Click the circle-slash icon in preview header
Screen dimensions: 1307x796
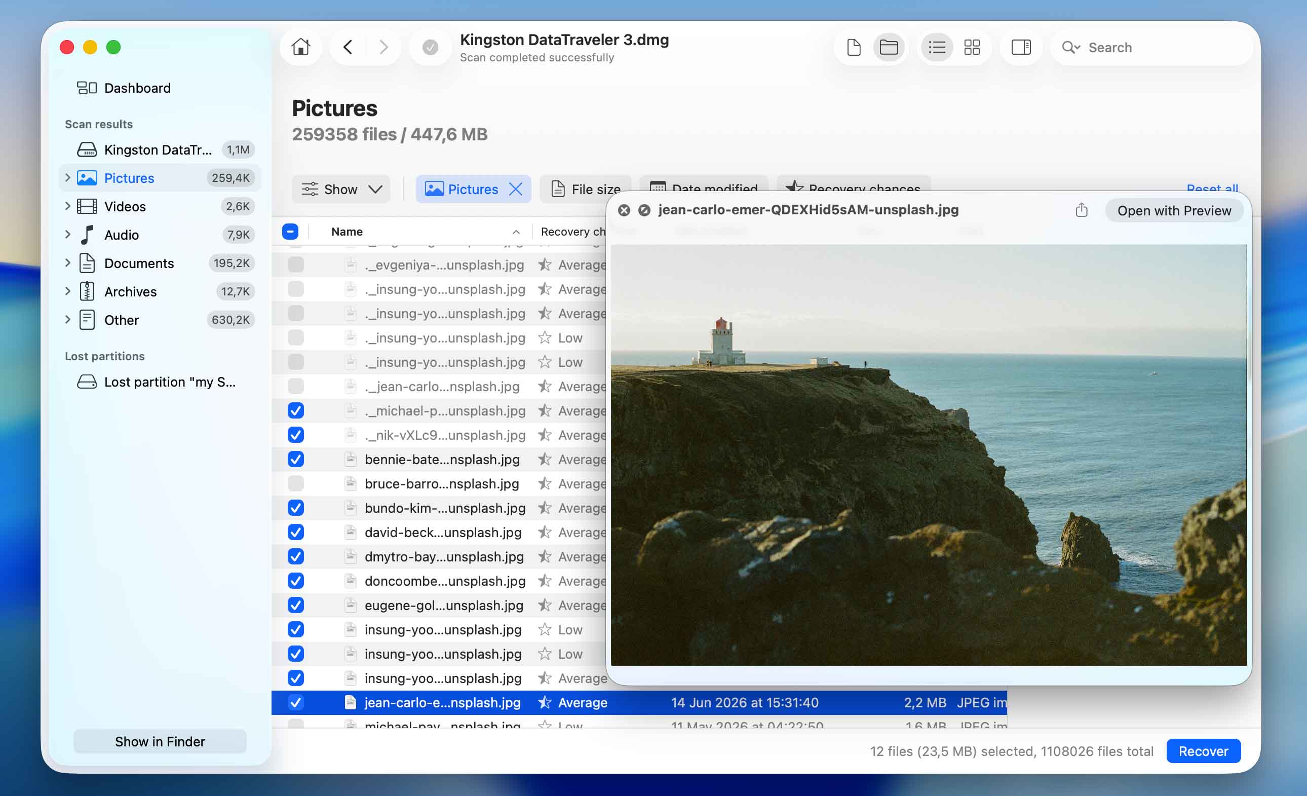[x=644, y=210]
